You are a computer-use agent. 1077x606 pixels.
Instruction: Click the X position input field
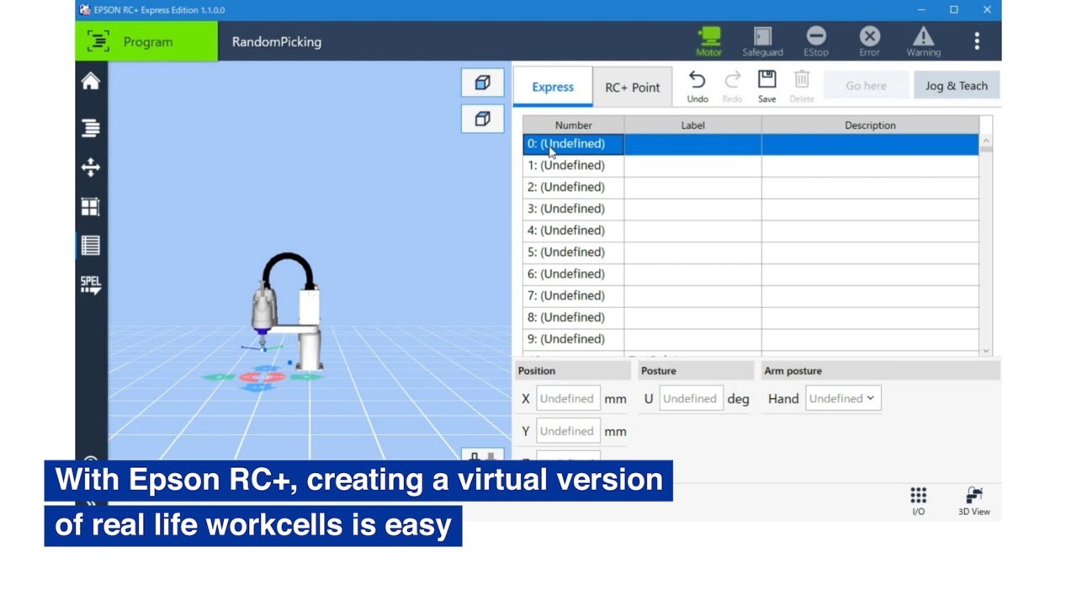click(x=567, y=399)
